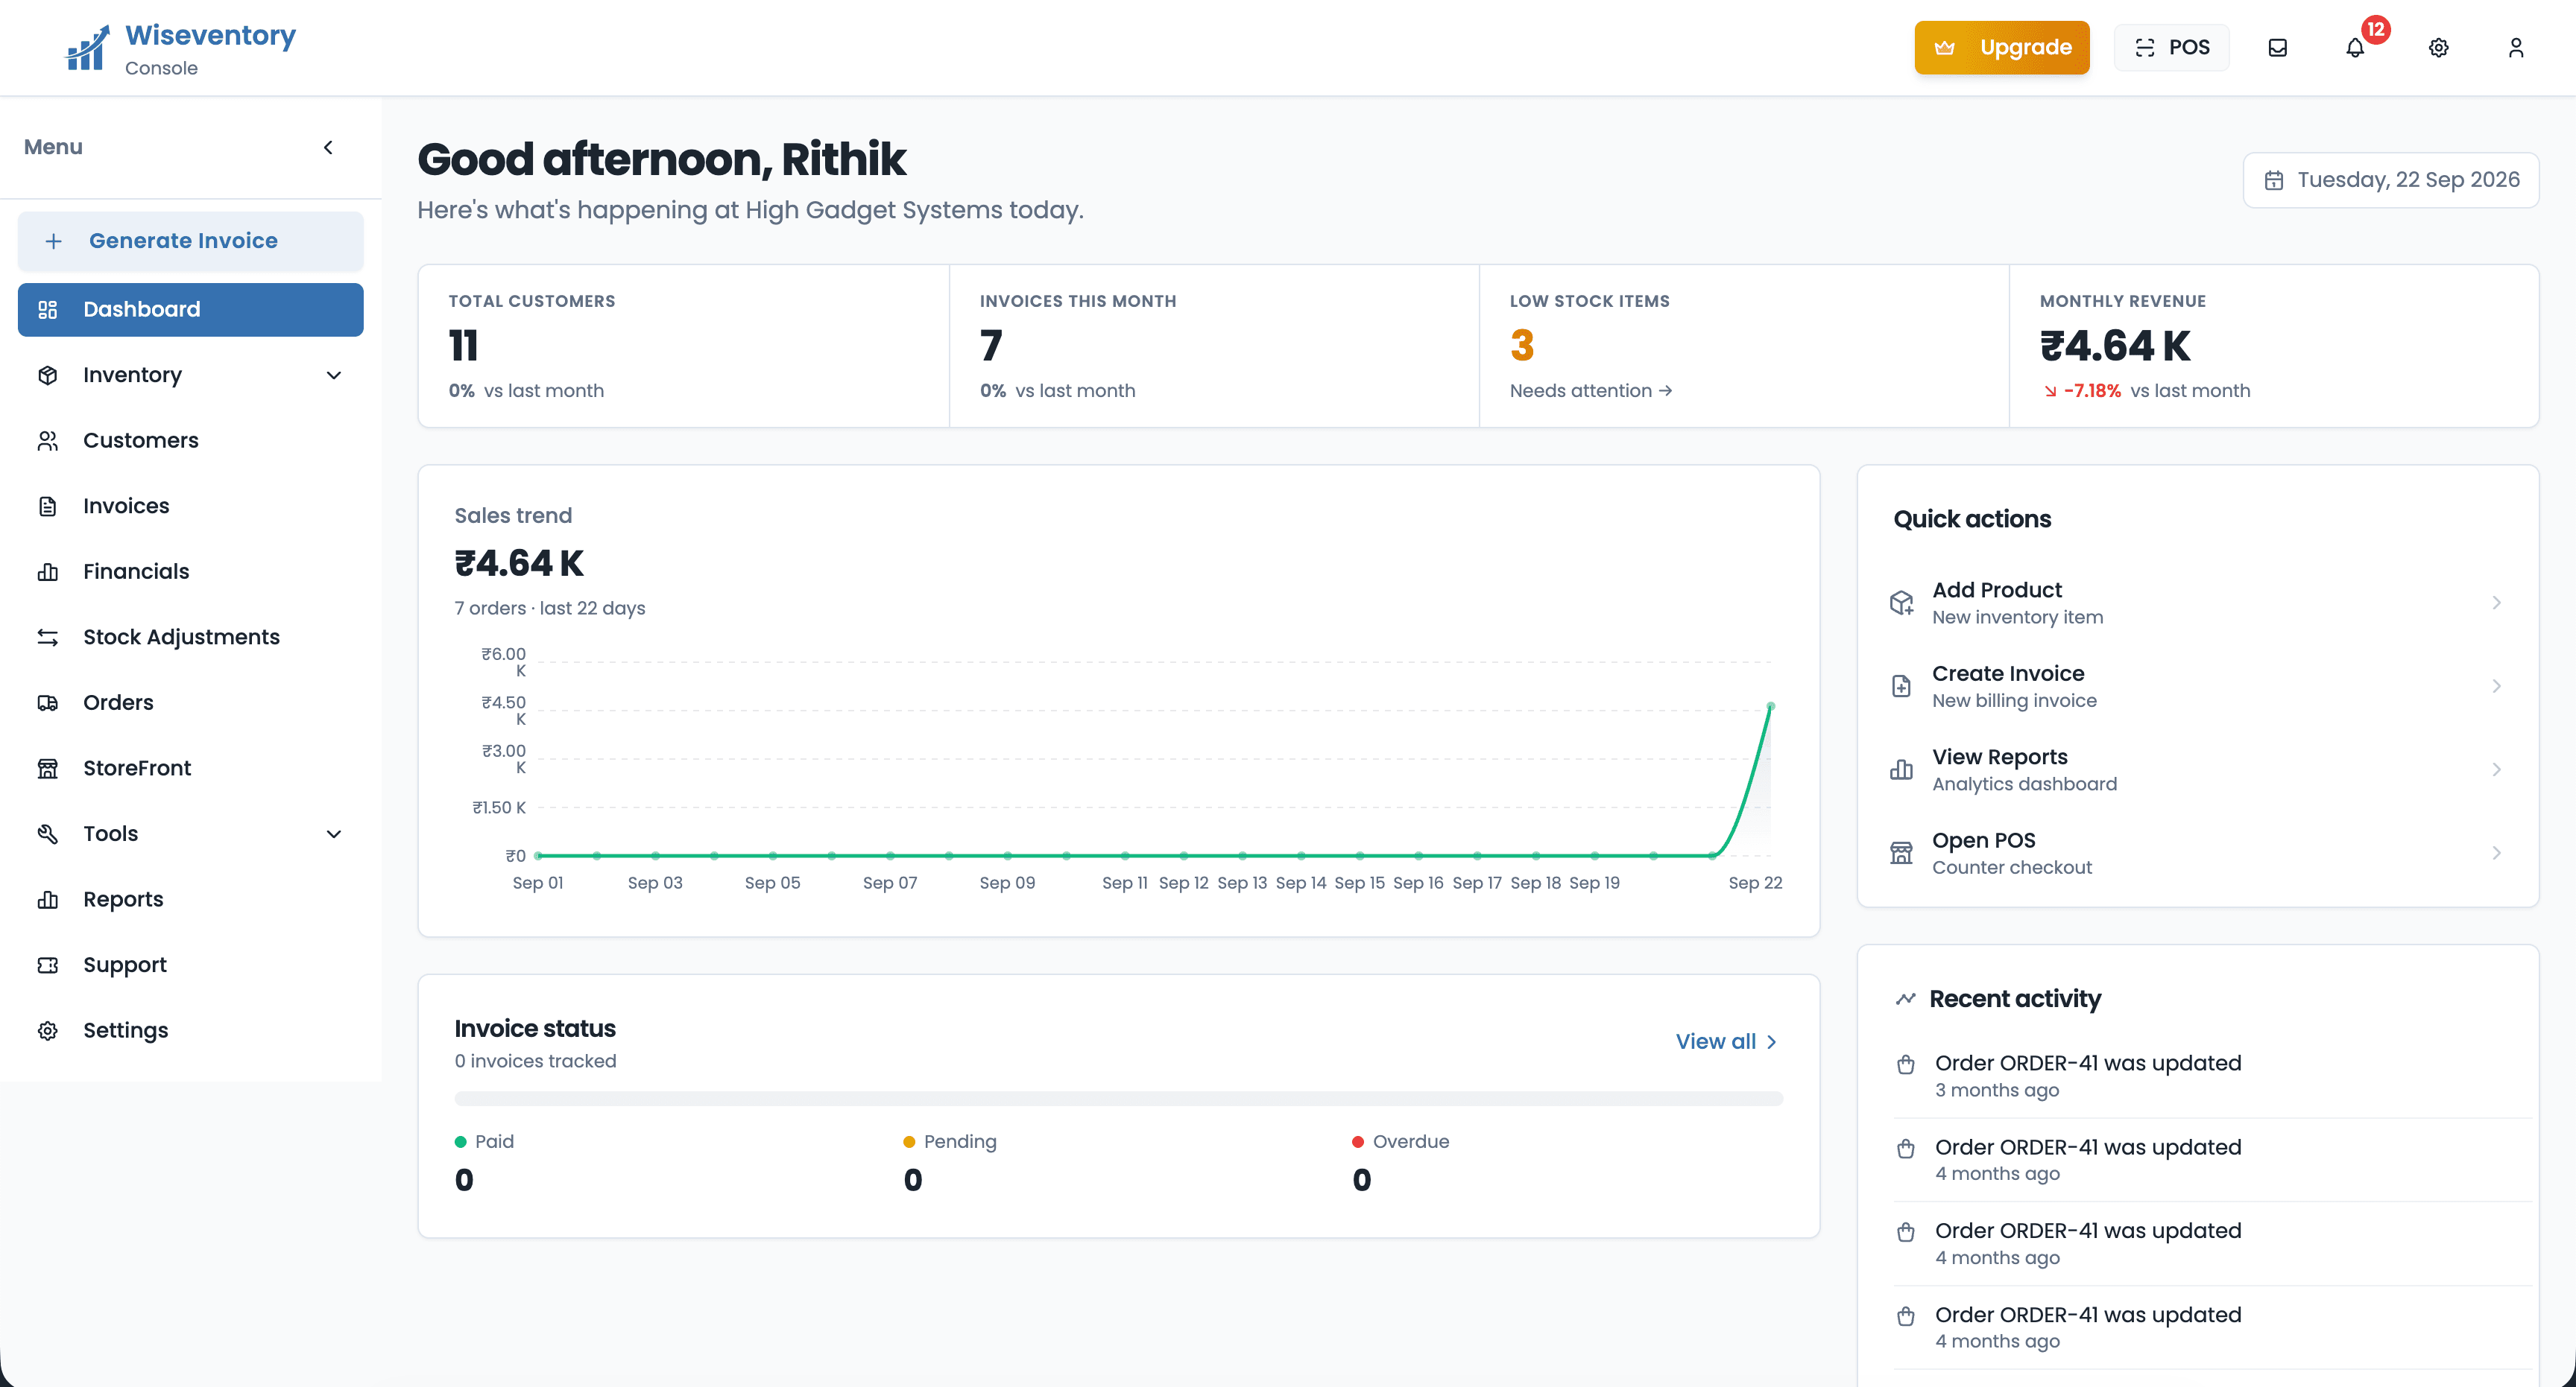Open the notifications bell icon
Image resolution: width=2576 pixels, height=1387 pixels.
[2355, 48]
